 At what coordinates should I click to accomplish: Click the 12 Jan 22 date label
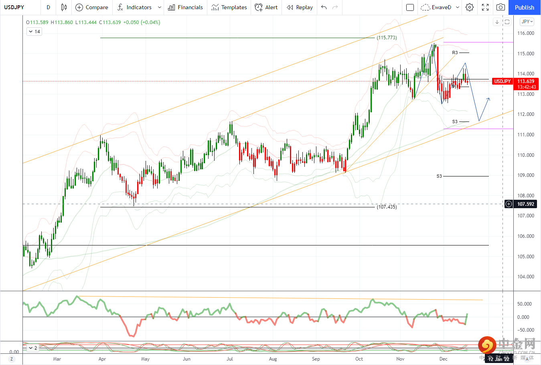point(499,359)
